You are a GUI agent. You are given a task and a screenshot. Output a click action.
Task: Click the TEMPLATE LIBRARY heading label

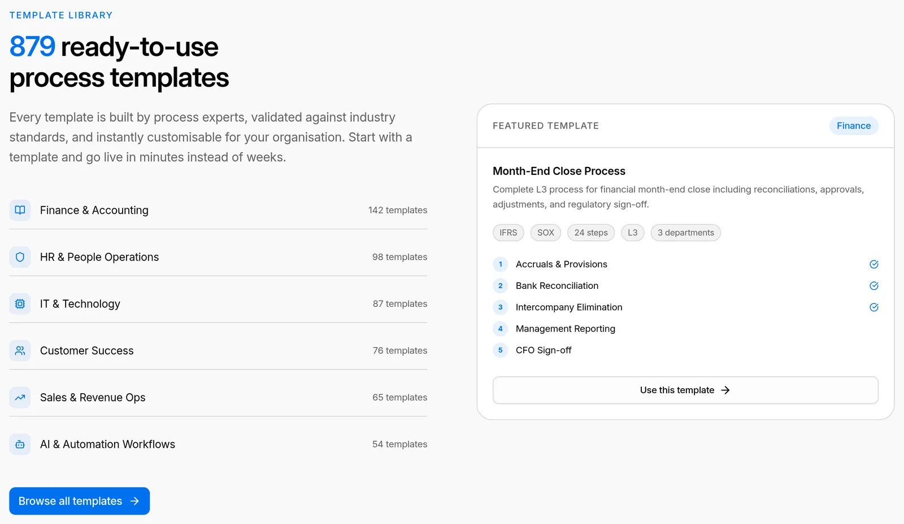(x=61, y=15)
